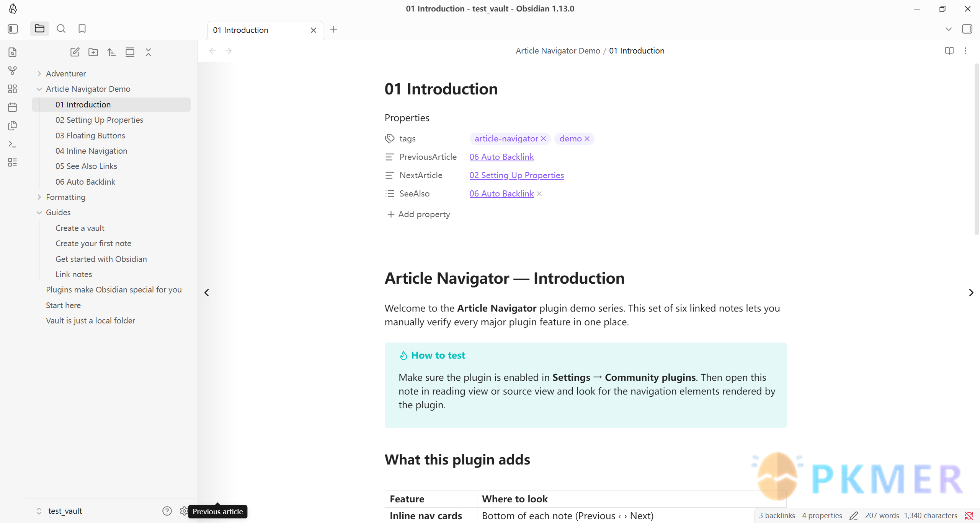980x523 pixels.
Task: Open 04 Inline Navigation note
Action: 91,151
